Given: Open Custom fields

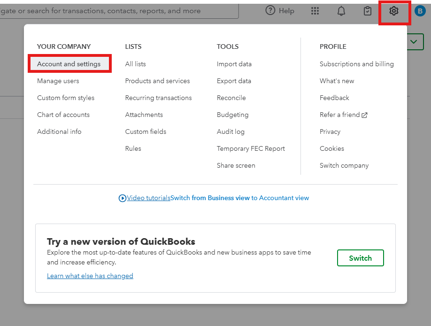Looking at the screenshot, I should (146, 132).
